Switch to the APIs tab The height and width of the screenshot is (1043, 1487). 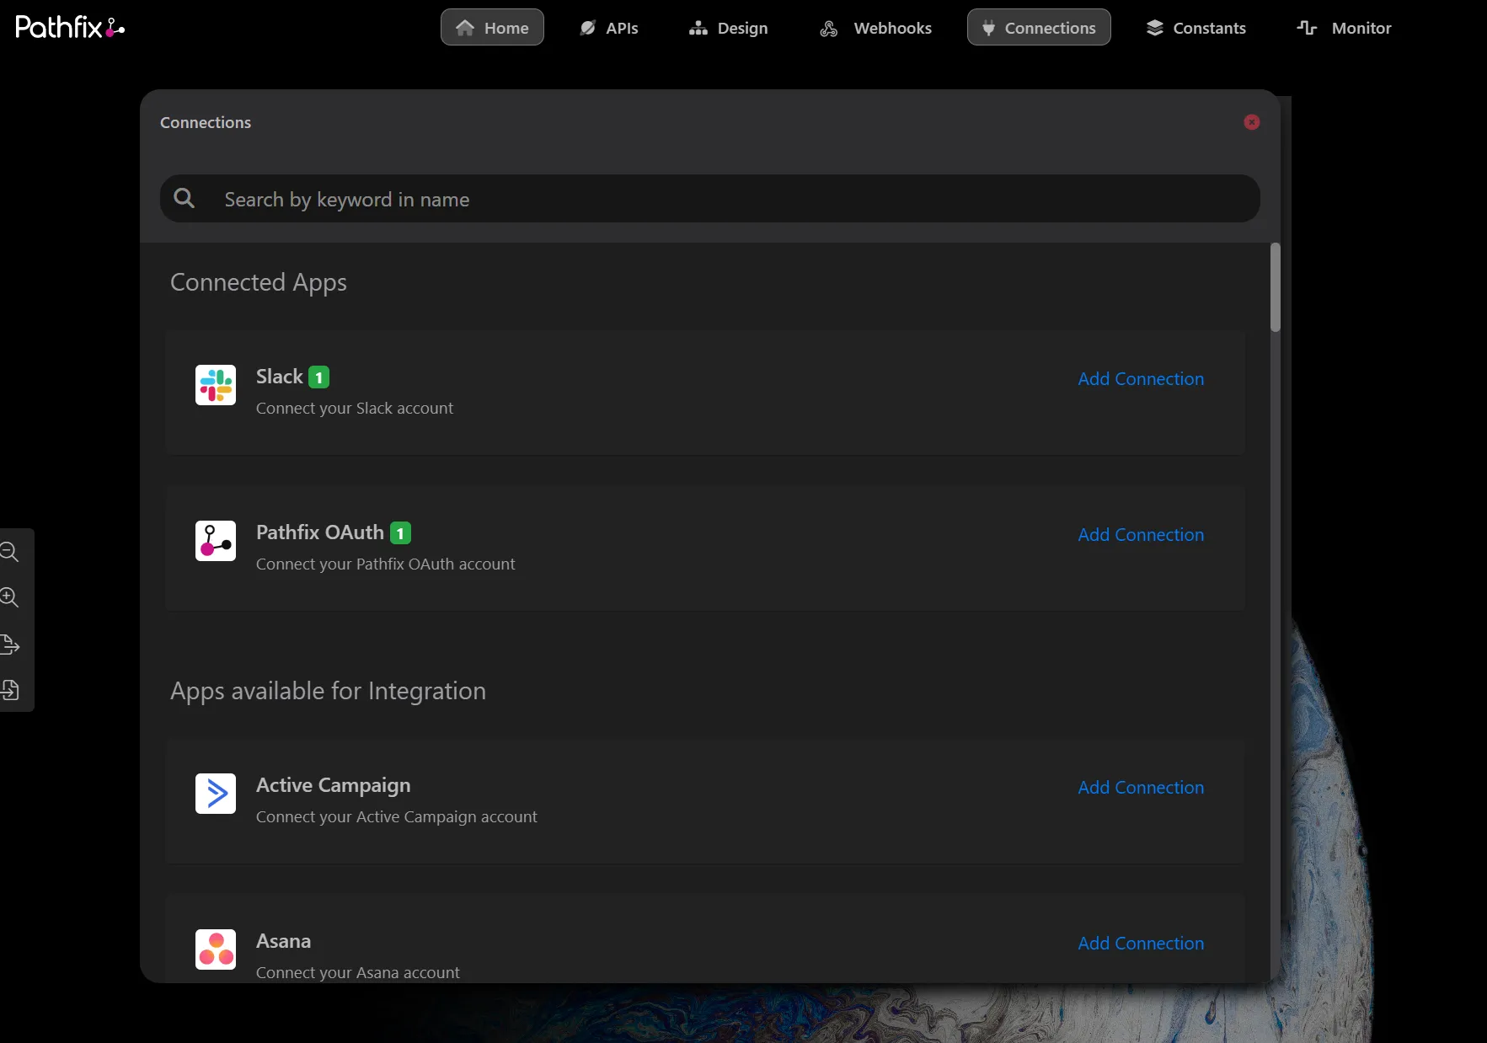608,28
